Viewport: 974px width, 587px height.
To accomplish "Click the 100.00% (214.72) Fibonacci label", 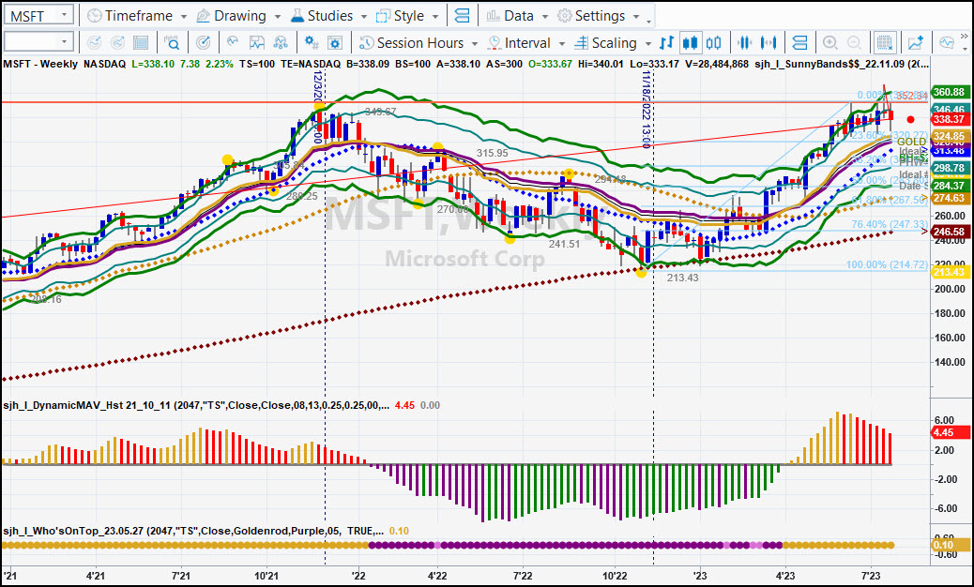I will (887, 265).
